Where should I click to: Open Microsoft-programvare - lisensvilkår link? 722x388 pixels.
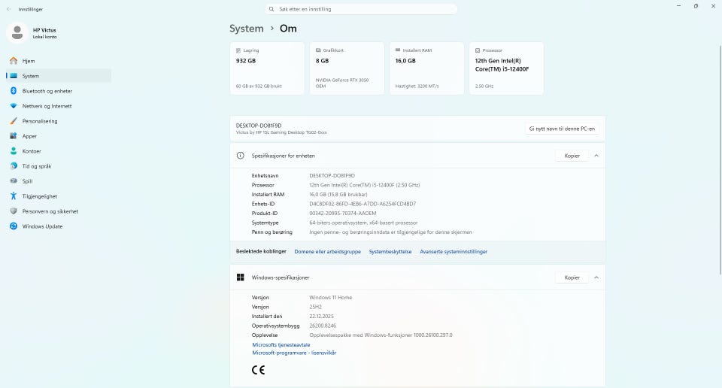[294, 353]
